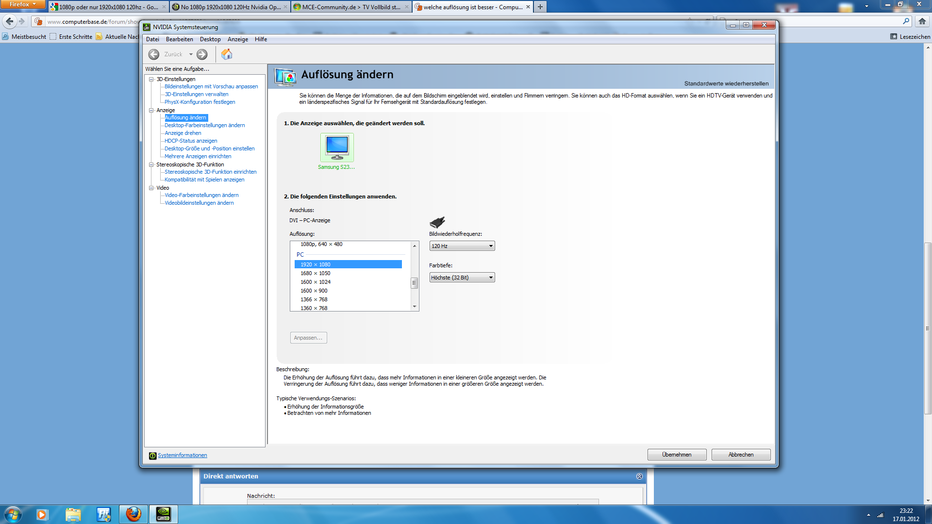Open Windows Explorer folder taskbar icon

click(x=73, y=514)
